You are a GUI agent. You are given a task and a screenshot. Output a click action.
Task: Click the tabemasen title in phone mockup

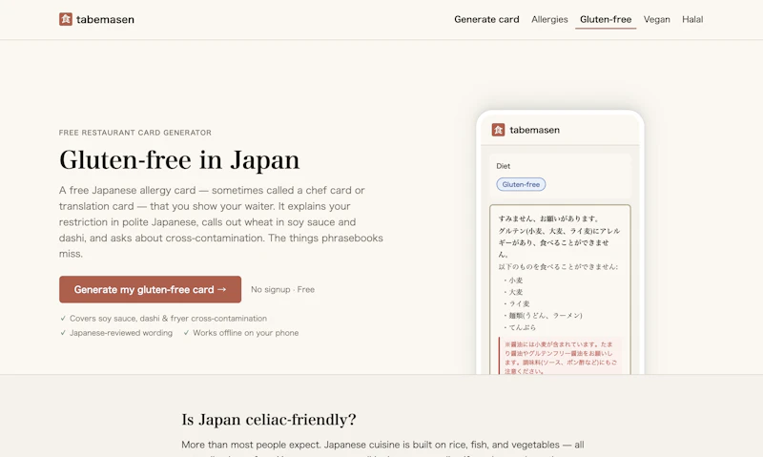[x=534, y=130]
